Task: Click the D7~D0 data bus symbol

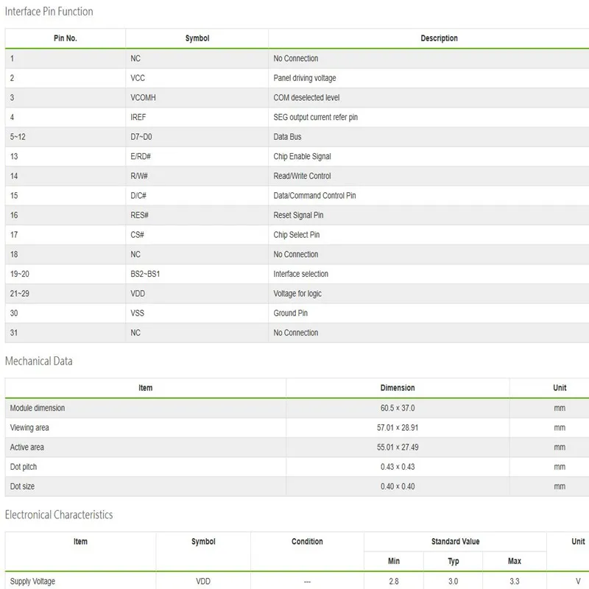Action: click(x=142, y=137)
